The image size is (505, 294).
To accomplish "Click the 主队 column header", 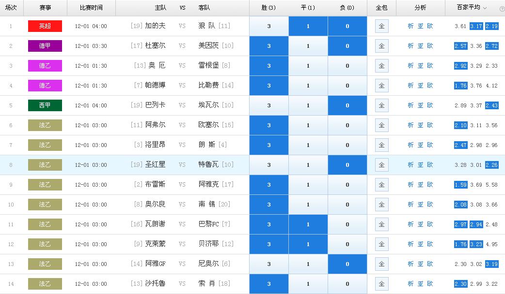I will pyautogui.click(x=160, y=8).
